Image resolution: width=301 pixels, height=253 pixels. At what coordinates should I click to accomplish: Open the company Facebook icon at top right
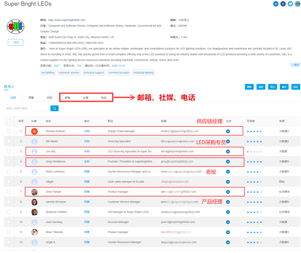(283, 4)
